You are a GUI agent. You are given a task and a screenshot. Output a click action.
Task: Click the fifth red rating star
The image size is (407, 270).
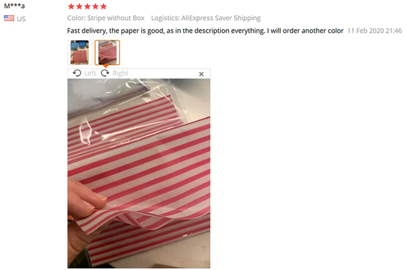click(x=103, y=7)
